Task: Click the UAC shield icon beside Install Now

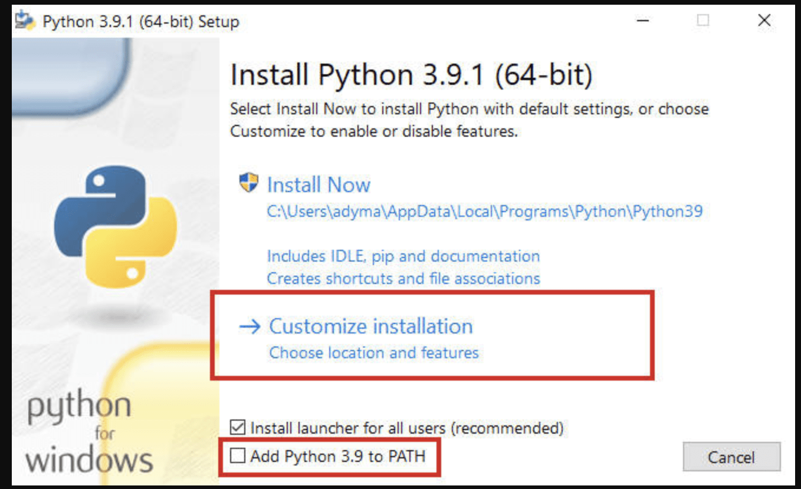Action: tap(248, 183)
